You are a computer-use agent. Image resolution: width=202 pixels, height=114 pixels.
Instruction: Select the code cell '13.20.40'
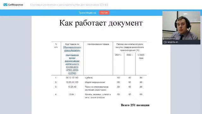pos(72,87)
